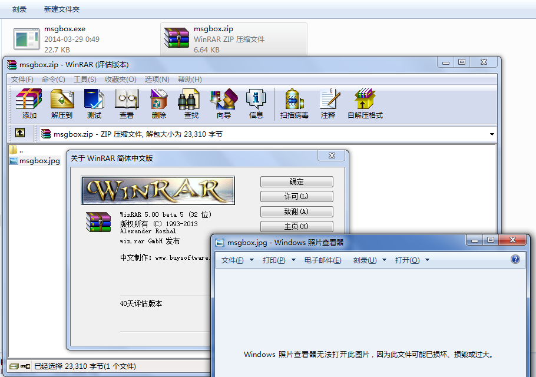This screenshot has height=377, width=536.
Task: Open the 选项(N) menu in WinRAR
Action: [157, 80]
